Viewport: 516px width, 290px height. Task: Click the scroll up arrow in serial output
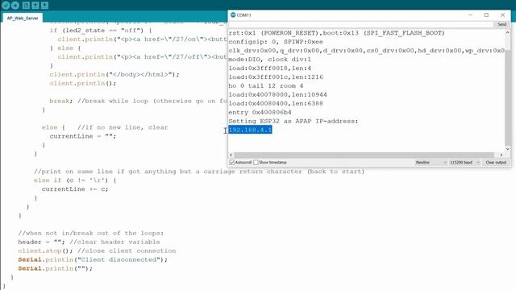click(507, 32)
